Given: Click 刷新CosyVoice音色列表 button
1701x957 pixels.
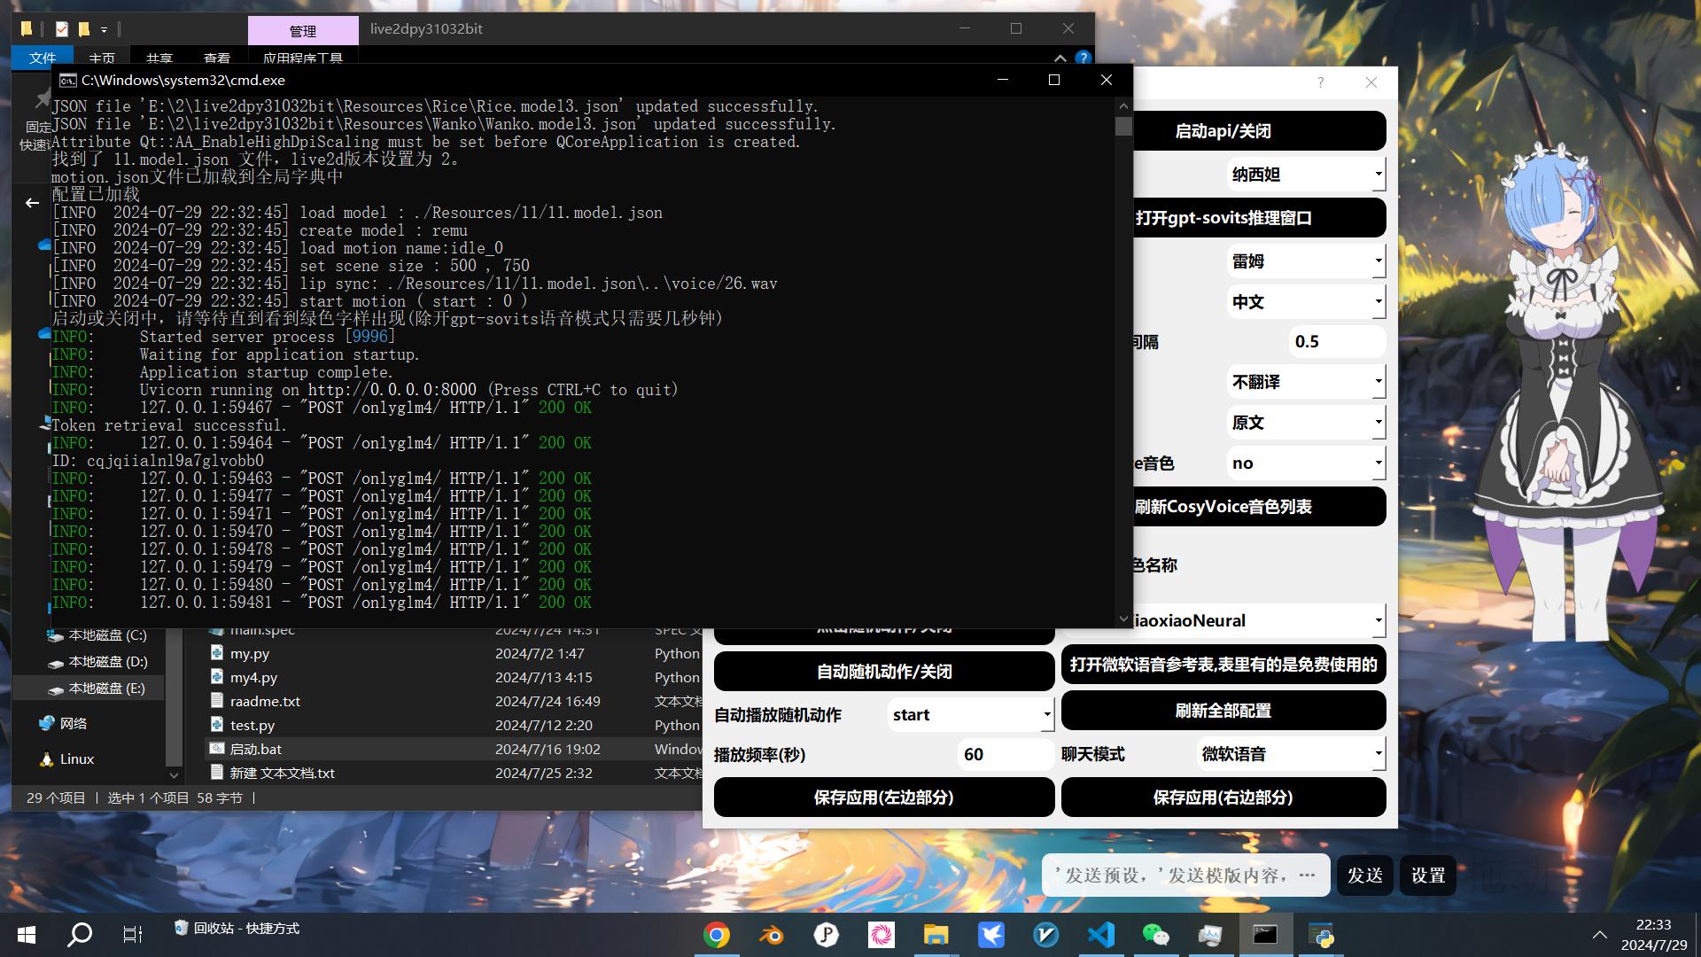Looking at the screenshot, I should click(x=1259, y=507).
